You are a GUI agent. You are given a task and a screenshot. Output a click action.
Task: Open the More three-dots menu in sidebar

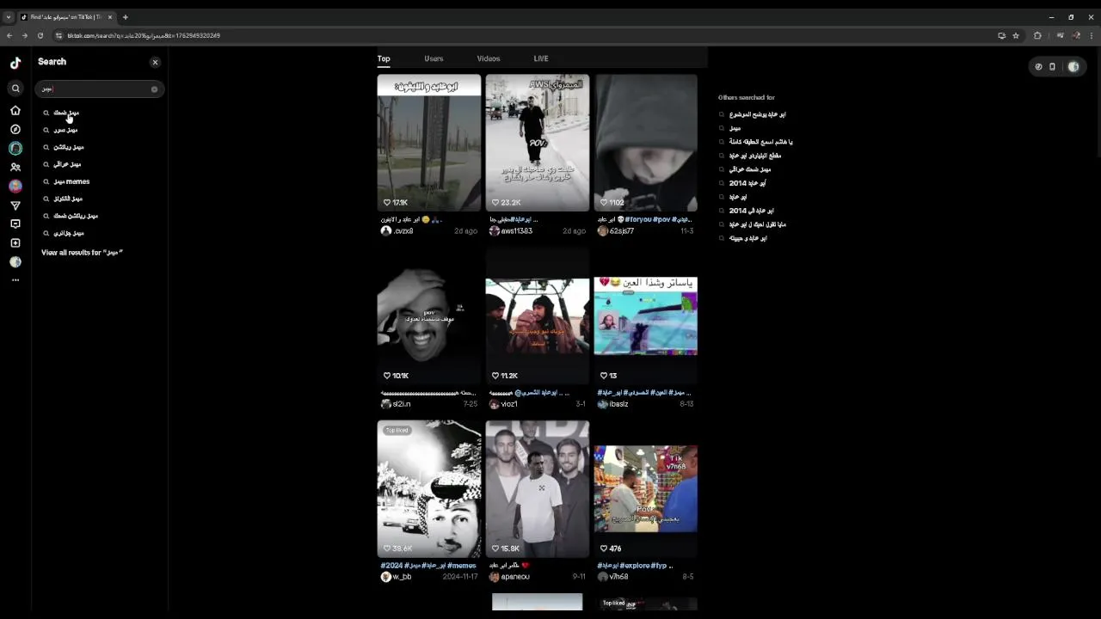[x=15, y=280]
